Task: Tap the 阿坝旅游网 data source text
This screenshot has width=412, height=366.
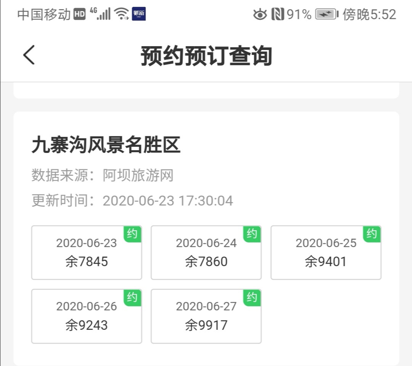Action: (138, 175)
